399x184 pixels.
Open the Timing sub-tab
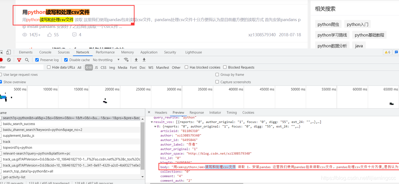coord(231,112)
